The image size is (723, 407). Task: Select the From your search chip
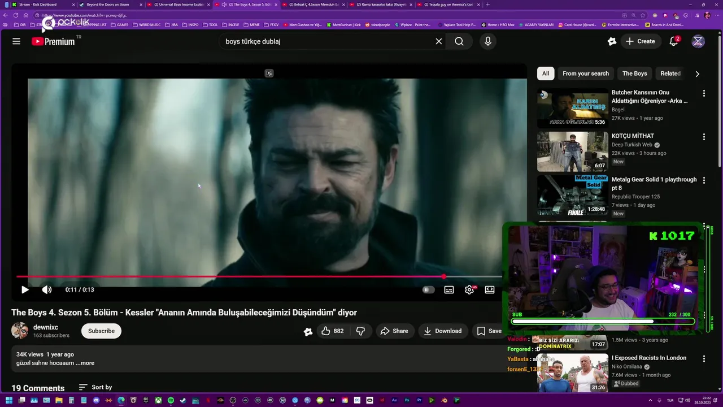pos(586,73)
